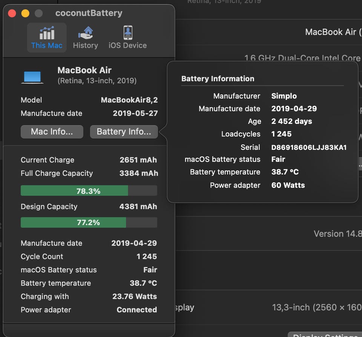
Task: Switch to the iOS Device phone icon
Action: coord(128,33)
